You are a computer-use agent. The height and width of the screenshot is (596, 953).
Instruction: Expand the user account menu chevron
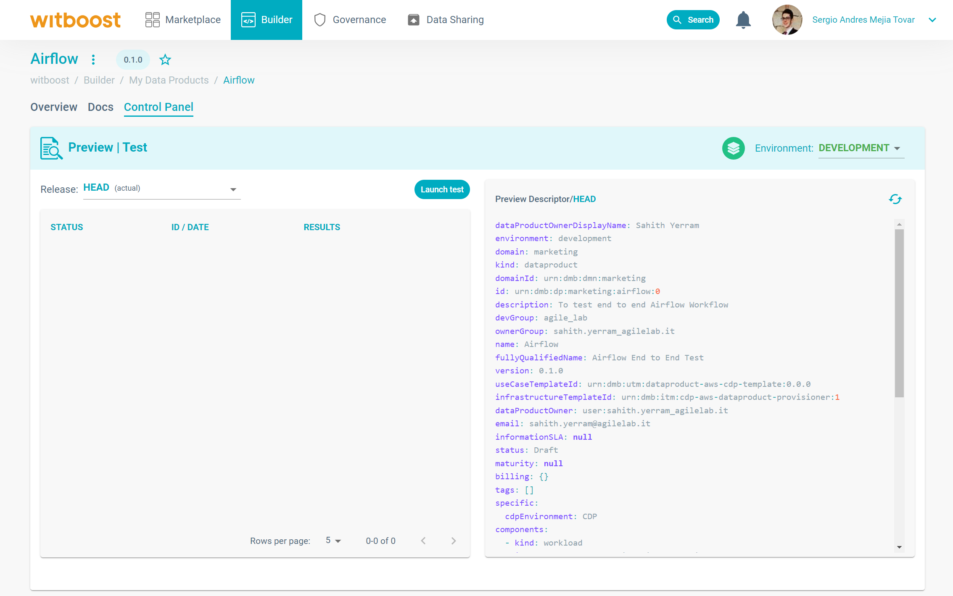click(932, 20)
